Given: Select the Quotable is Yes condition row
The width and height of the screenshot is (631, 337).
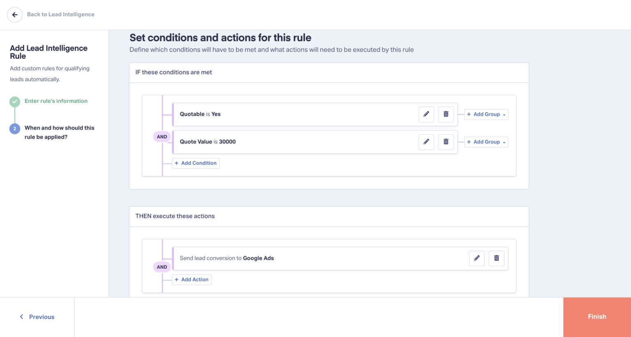Looking at the screenshot, I should (x=288, y=114).
